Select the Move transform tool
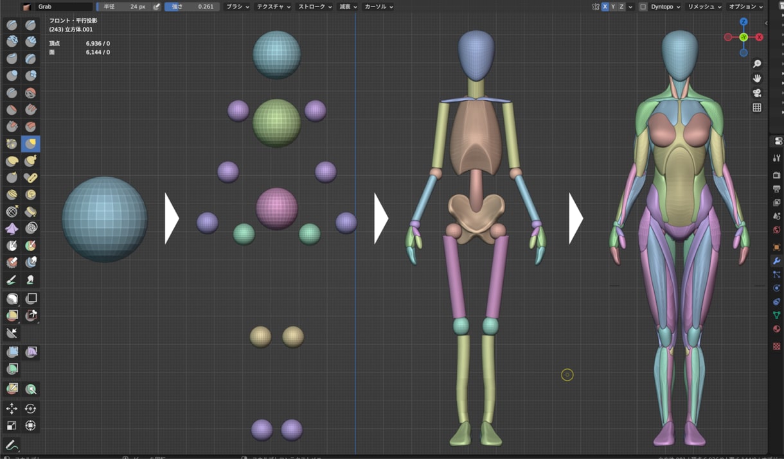This screenshot has width=784, height=459. pyautogui.click(x=12, y=408)
